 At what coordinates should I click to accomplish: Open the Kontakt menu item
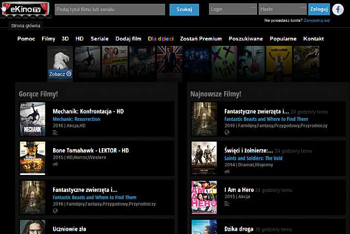click(313, 39)
